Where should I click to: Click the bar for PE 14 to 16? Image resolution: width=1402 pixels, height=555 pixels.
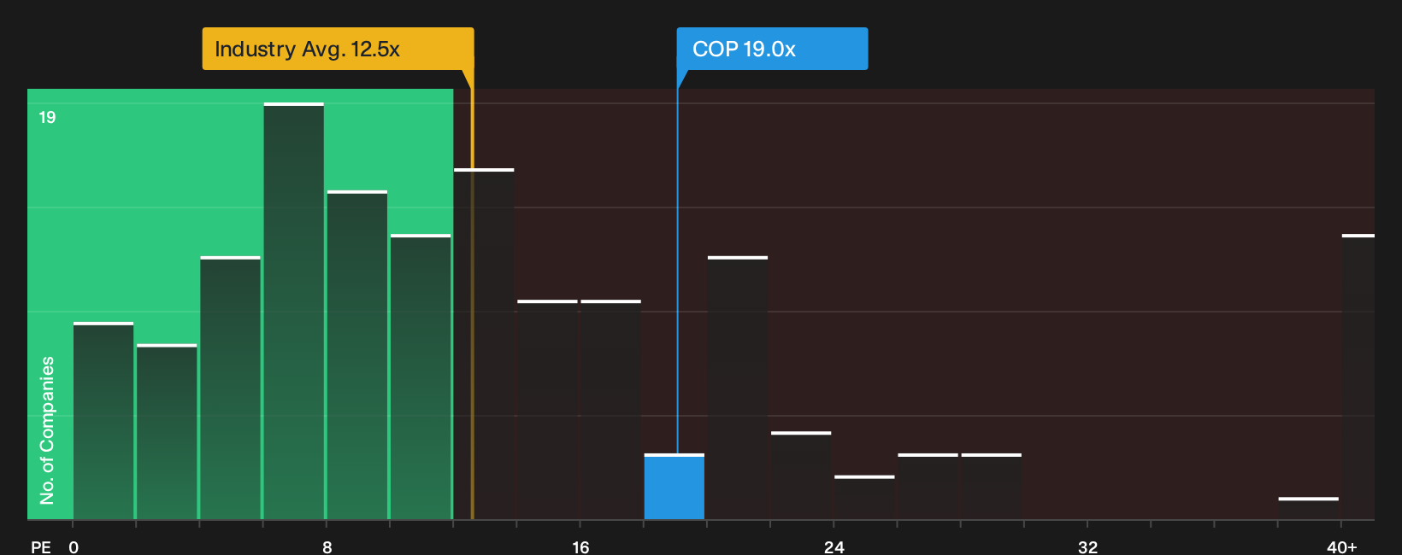(x=548, y=410)
